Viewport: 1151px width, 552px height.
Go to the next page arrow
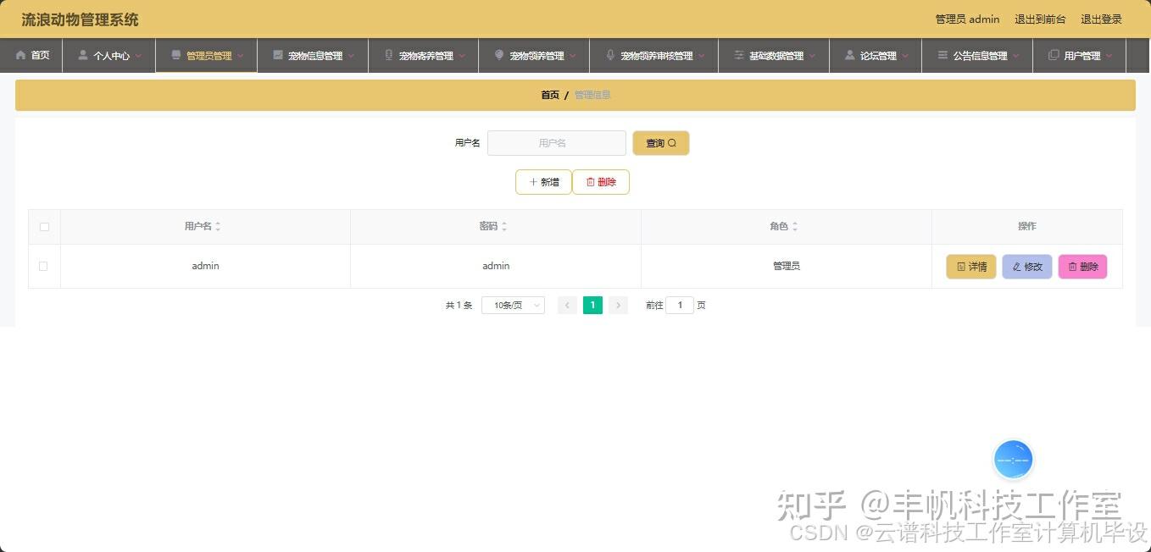pyautogui.click(x=618, y=306)
